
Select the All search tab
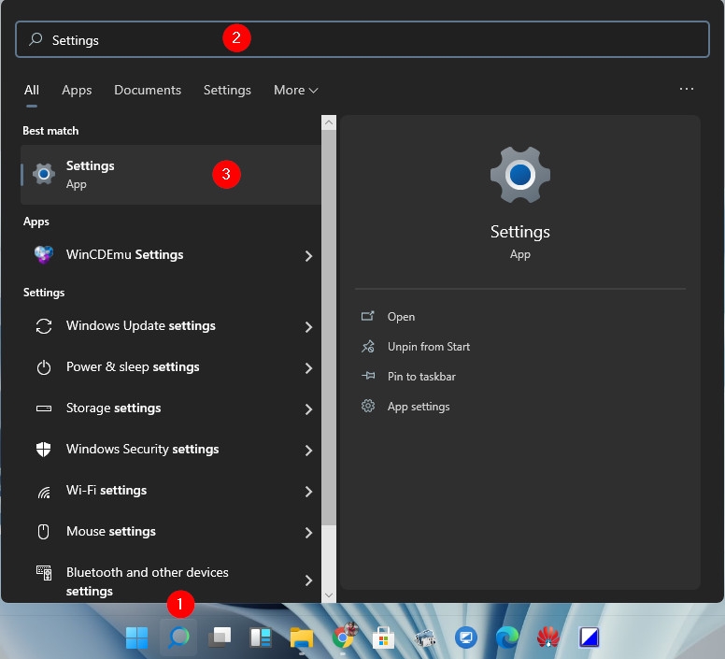click(x=32, y=90)
